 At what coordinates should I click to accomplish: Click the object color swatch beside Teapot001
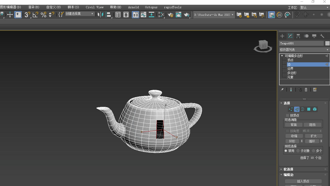(327, 43)
